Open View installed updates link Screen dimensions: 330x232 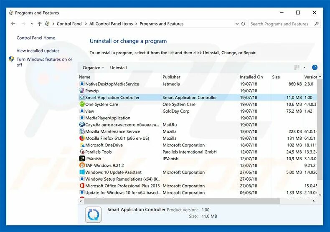click(38, 50)
